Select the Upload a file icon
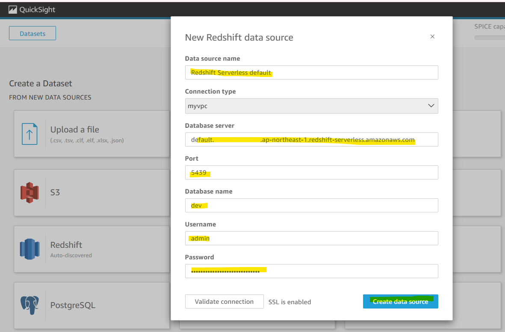Image resolution: width=505 pixels, height=332 pixels. click(30, 134)
